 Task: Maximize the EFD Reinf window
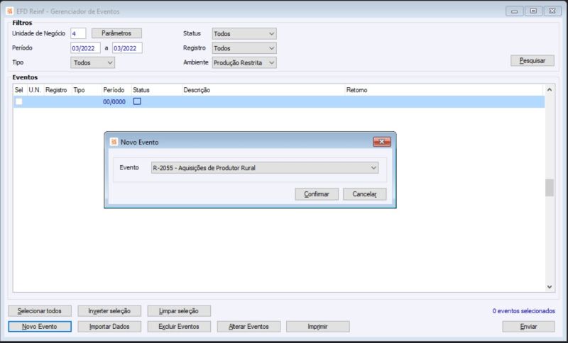(533, 11)
